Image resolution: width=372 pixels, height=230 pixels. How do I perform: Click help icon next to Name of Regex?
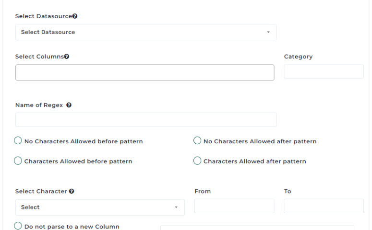tap(69, 105)
